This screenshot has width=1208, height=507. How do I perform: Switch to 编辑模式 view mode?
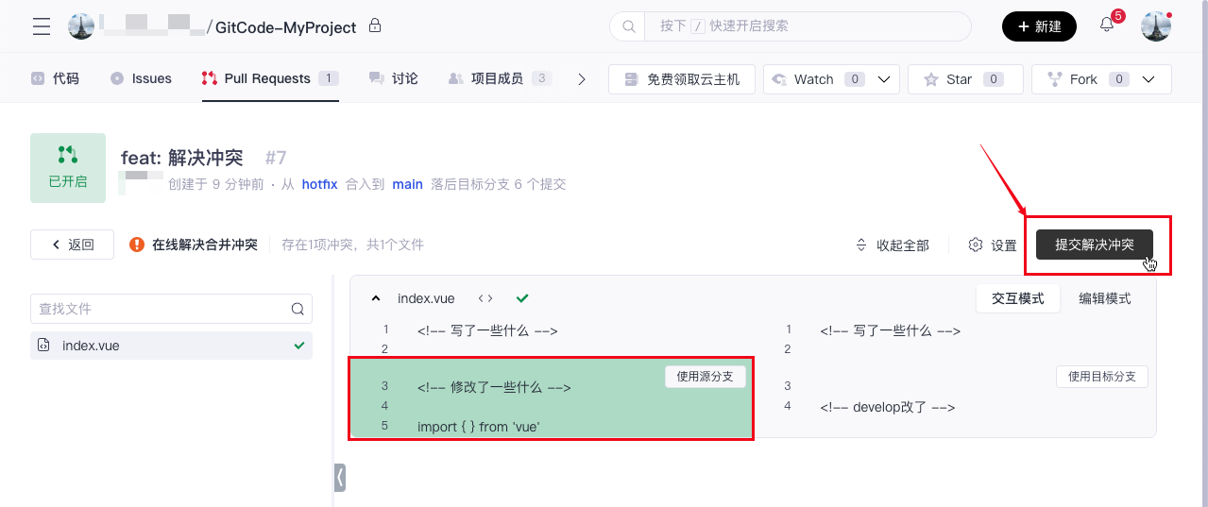pos(1104,298)
